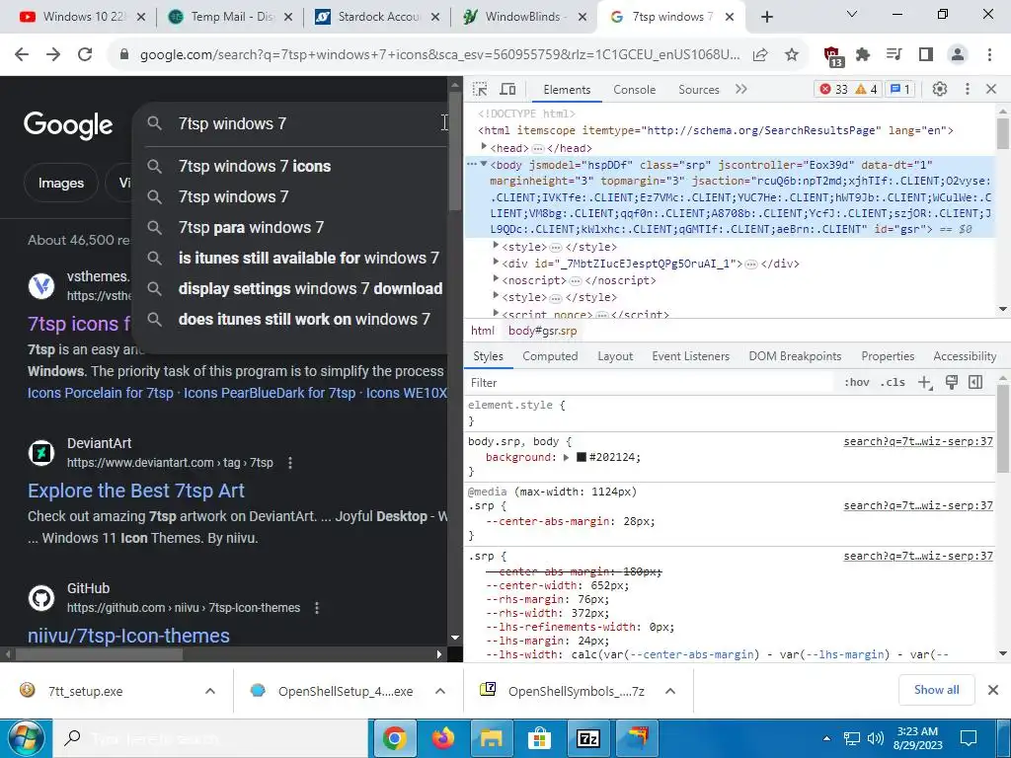This screenshot has height=758, width=1011.
Task: Click the Google logo
Action: tap(68, 125)
